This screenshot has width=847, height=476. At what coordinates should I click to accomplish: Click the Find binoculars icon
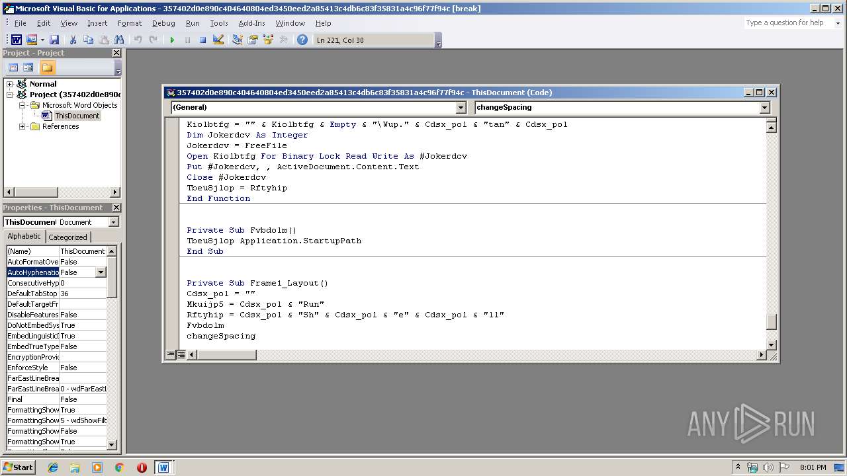(118, 40)
